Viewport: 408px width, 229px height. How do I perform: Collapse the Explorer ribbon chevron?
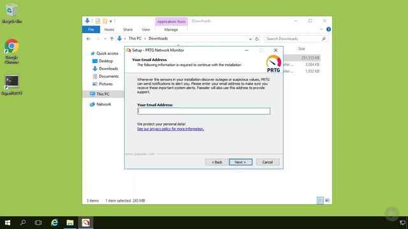[x=321, y=29]
